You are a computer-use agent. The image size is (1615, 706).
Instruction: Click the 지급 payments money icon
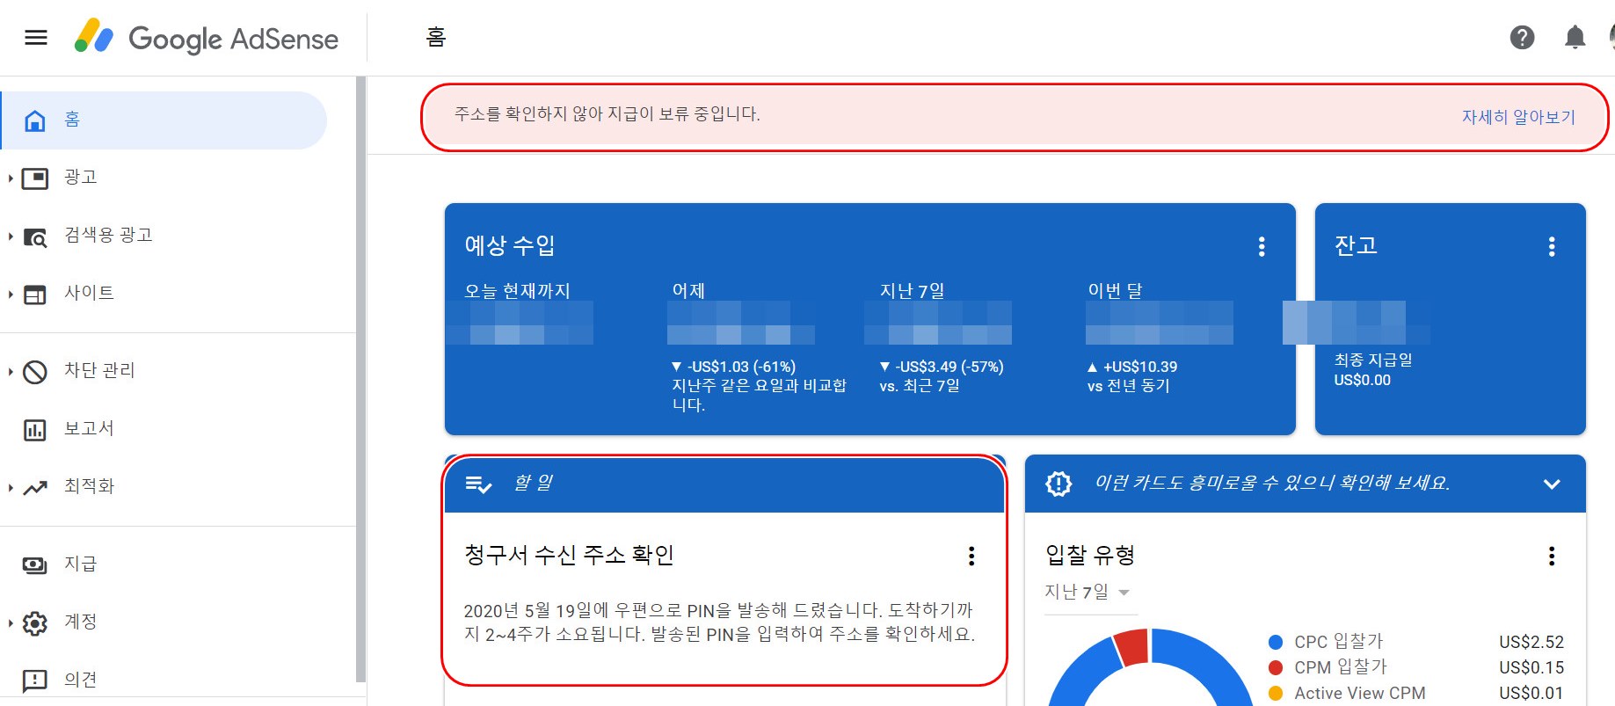coord(35,565)
